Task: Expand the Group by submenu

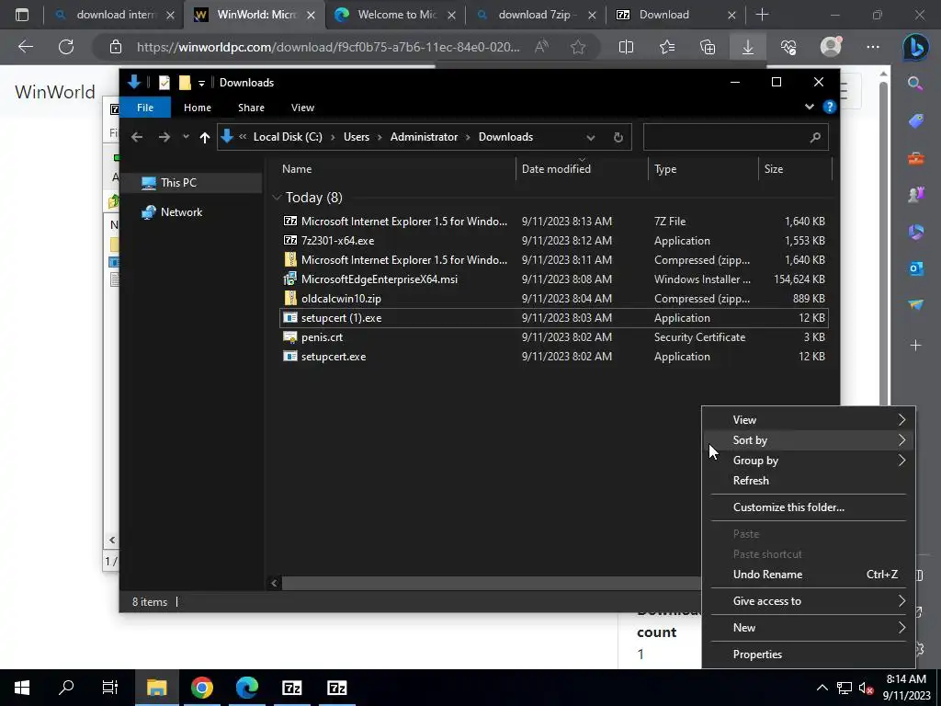Action: point(809,461)
